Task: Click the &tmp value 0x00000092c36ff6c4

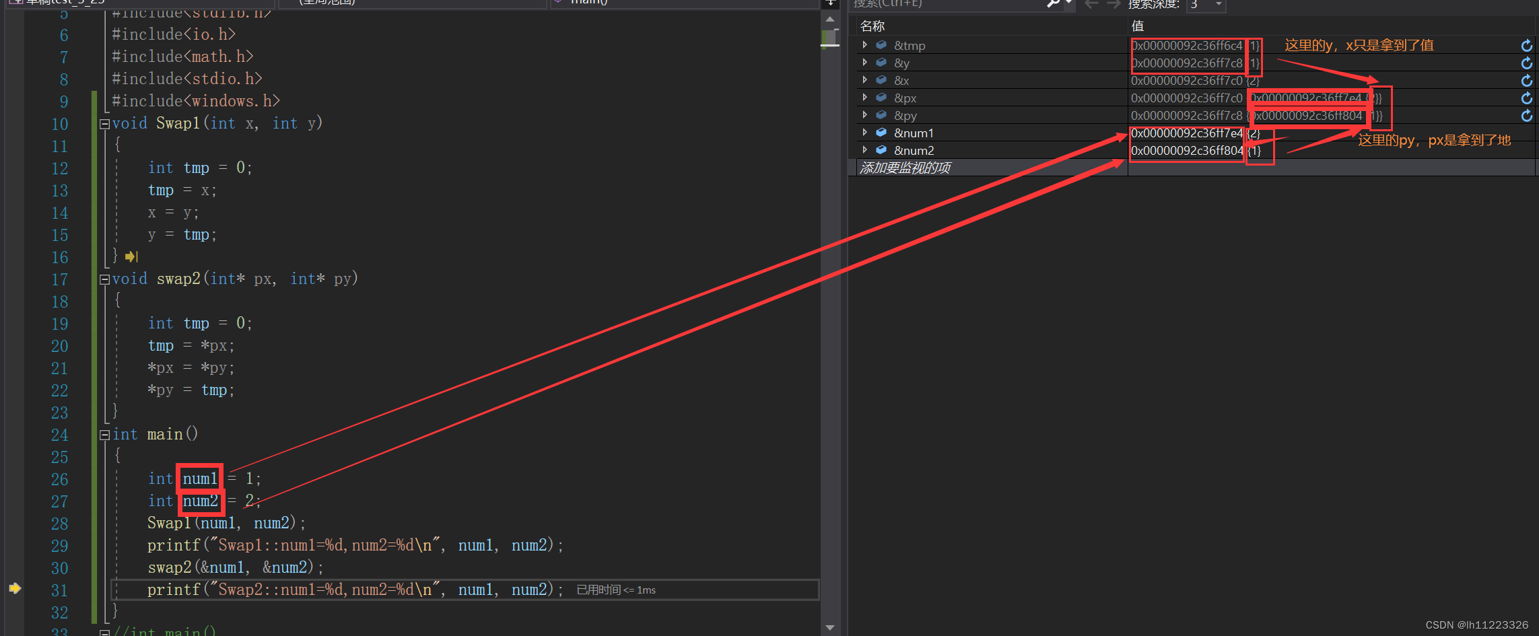Action: click(x=1187, y=46)
